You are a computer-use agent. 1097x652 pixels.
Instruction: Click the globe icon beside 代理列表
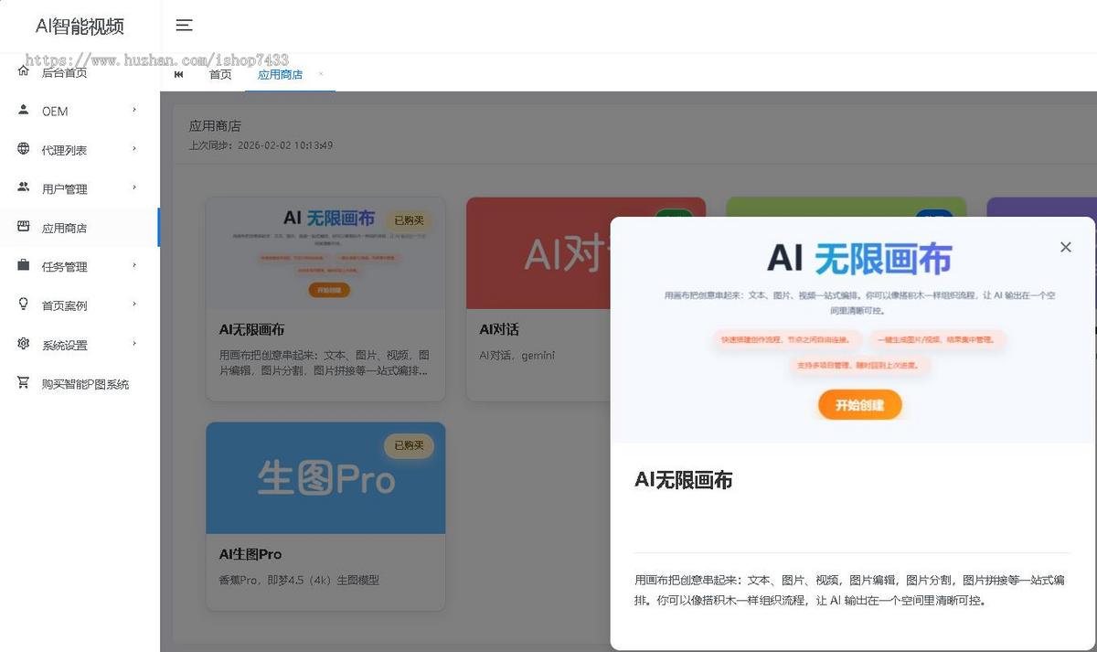coord(24,149)
